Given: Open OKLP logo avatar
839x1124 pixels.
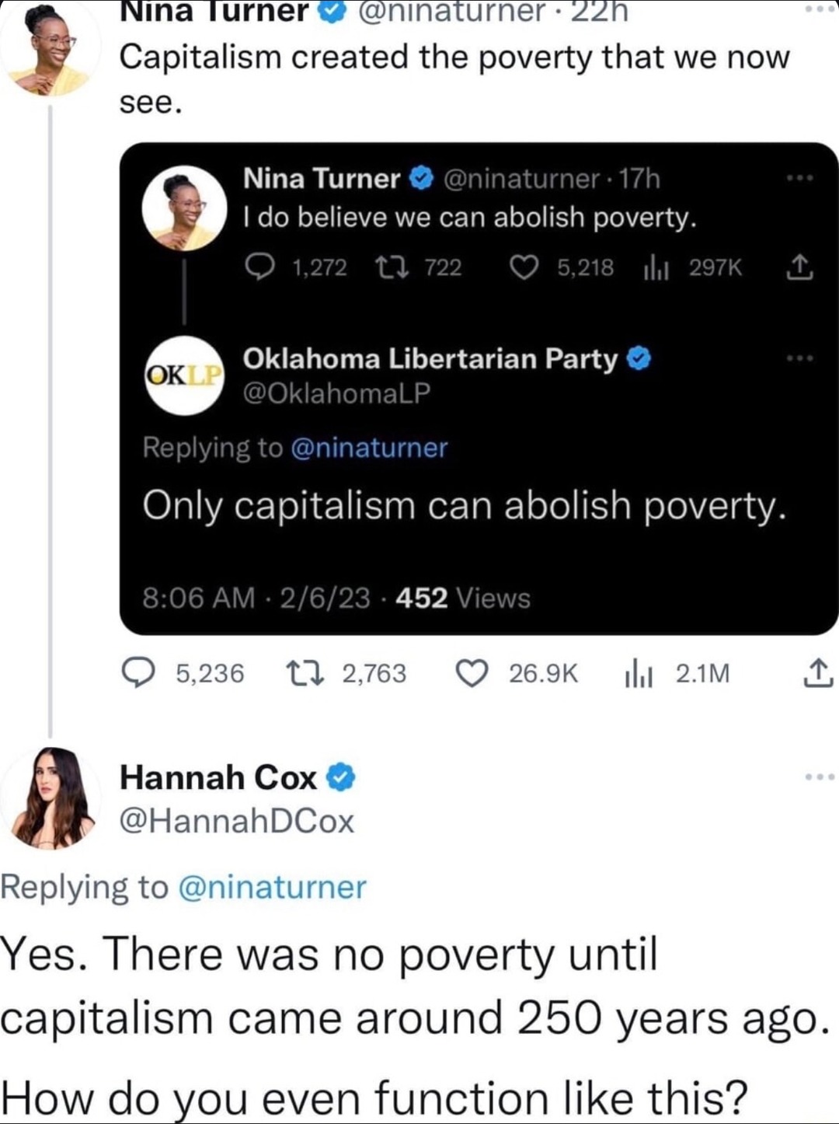Looking at the screenshot, I should tap(185, 375).
